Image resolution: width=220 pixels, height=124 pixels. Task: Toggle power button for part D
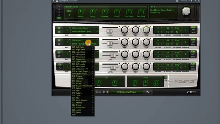[59, 64]
